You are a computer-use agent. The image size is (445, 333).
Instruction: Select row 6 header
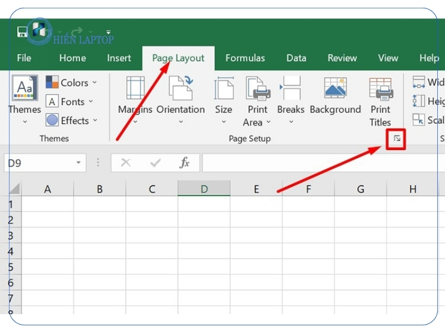tap(11, 282)
